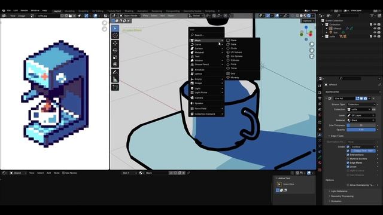Open the Modifiers wrench properties tab
The height and width of the screenshot is (215, 383).
click(x=320, y=135)
